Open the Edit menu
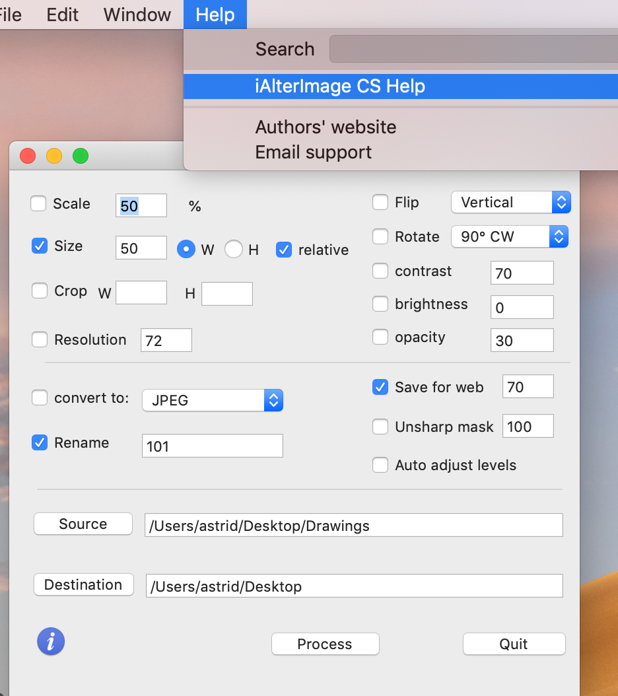 (x=63, y=15)
